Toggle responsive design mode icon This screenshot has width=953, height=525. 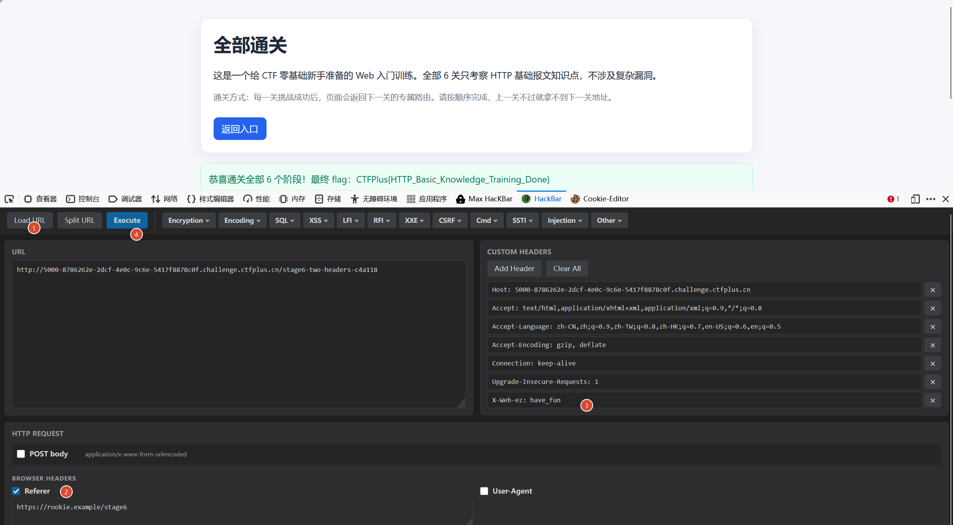[x=915, y=199]
